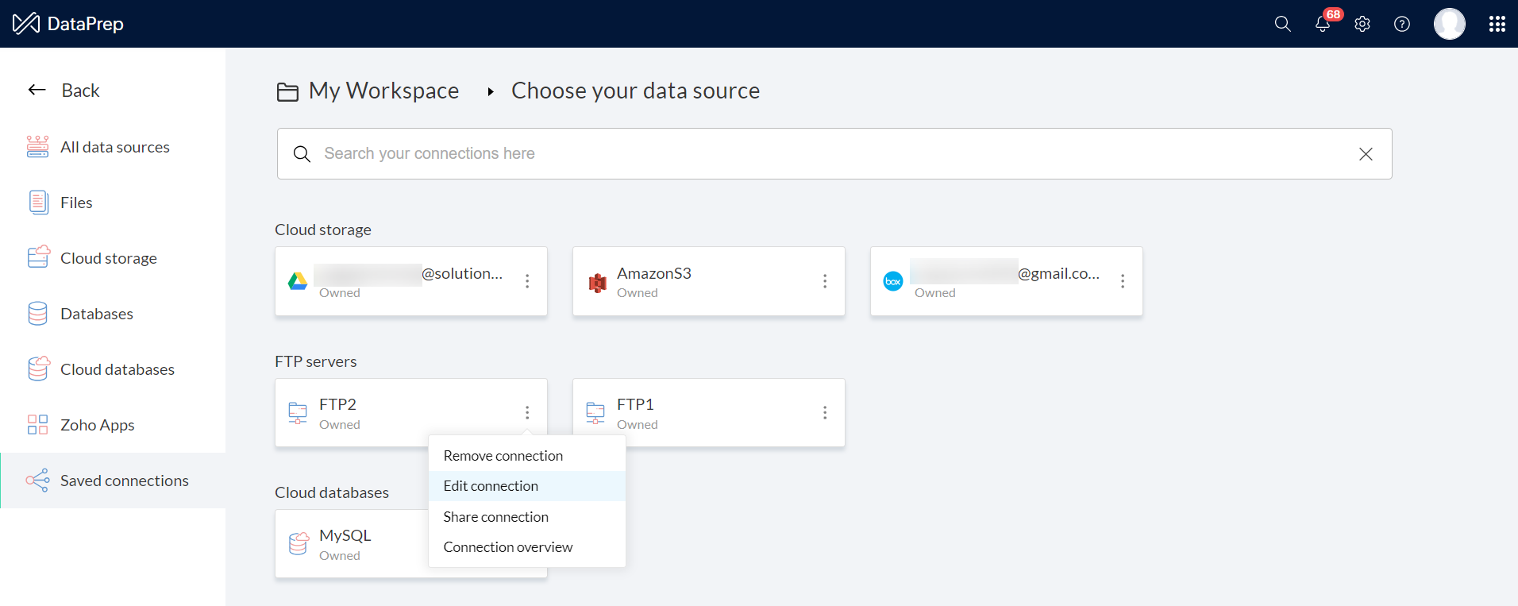The height and width of the screenshot is (606, 1518).
Task: Open Connection overview from the menu
Action: 507,547
